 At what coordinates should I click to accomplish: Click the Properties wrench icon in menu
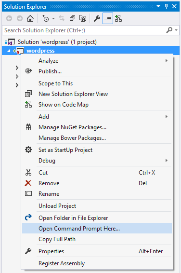(28, 251)
